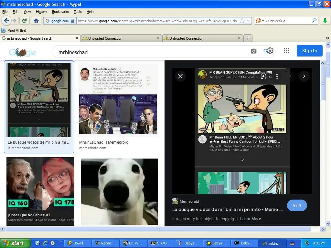The height and width of the screenshot is (248, 331).
Task: Open the View menu
Action: (x=27, y=12)
